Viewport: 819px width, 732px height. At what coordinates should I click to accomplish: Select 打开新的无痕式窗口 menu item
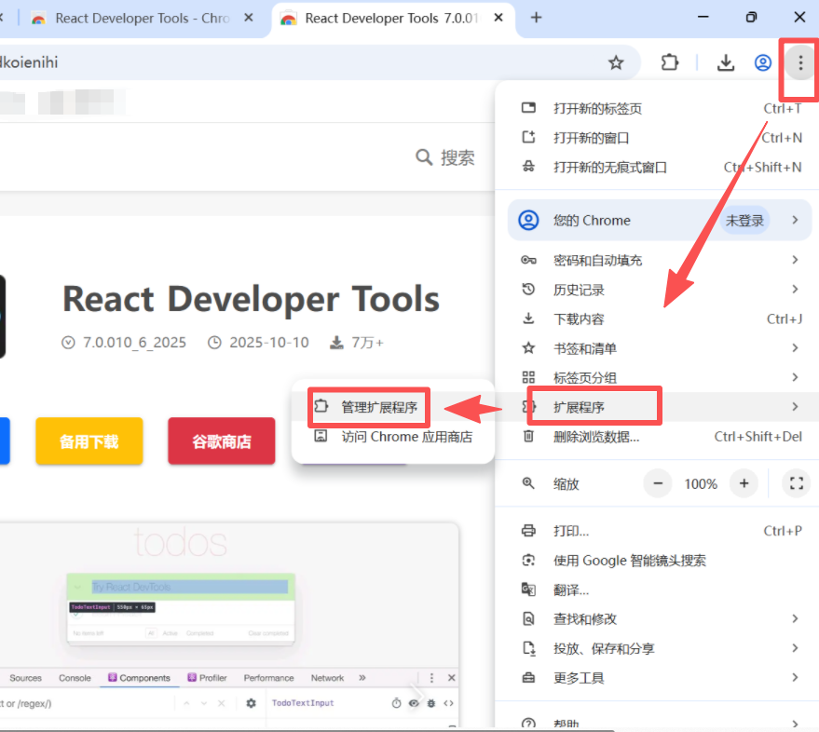click(658, 167)
